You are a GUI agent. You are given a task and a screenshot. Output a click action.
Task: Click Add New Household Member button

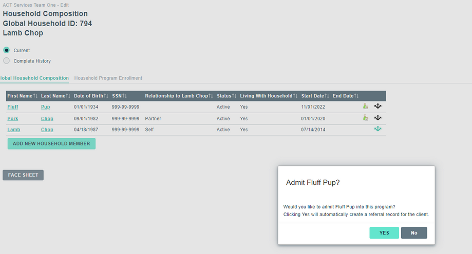51,144
